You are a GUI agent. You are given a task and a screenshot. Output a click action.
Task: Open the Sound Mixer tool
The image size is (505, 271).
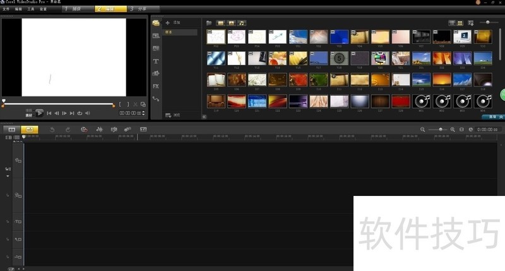coord(99,129)
